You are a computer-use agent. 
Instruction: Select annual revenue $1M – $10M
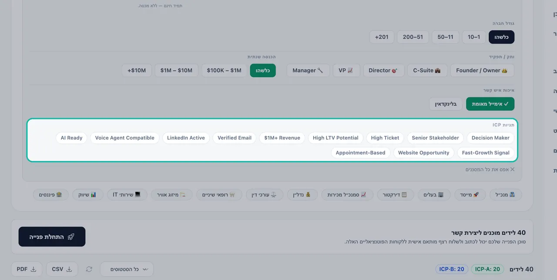pyautogui.click(x=176, y=70)
